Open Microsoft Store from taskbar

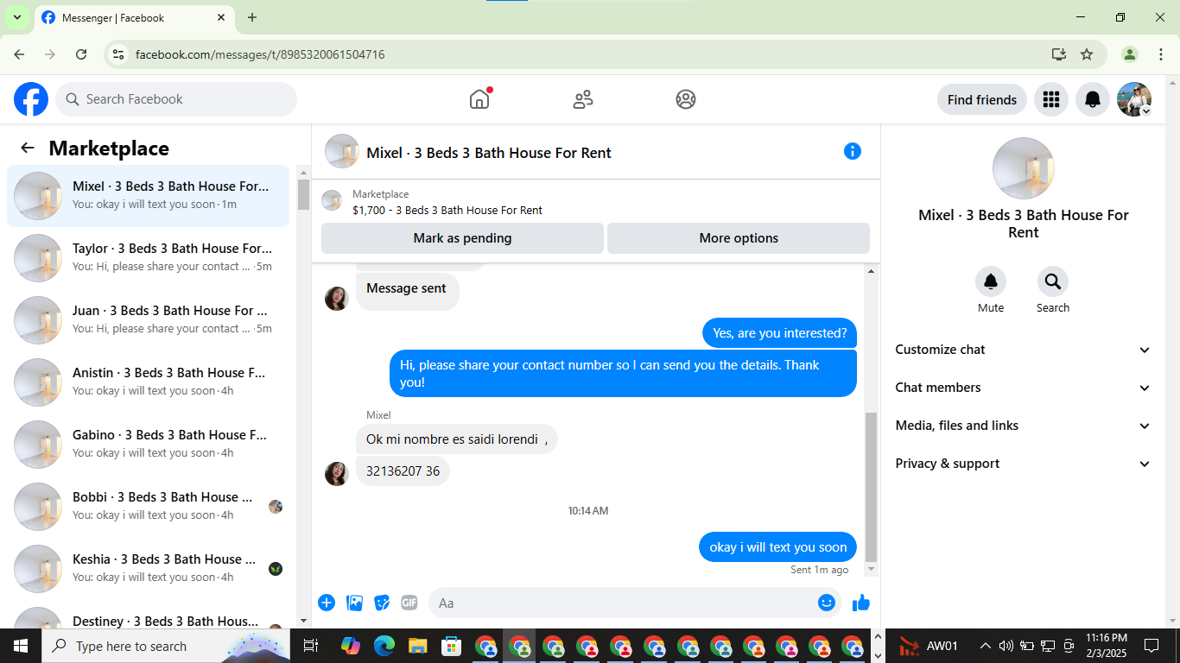(x=452, y=646)
